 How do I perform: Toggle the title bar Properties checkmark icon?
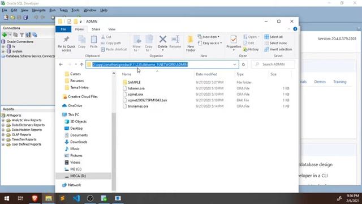[x=69, y=22]
